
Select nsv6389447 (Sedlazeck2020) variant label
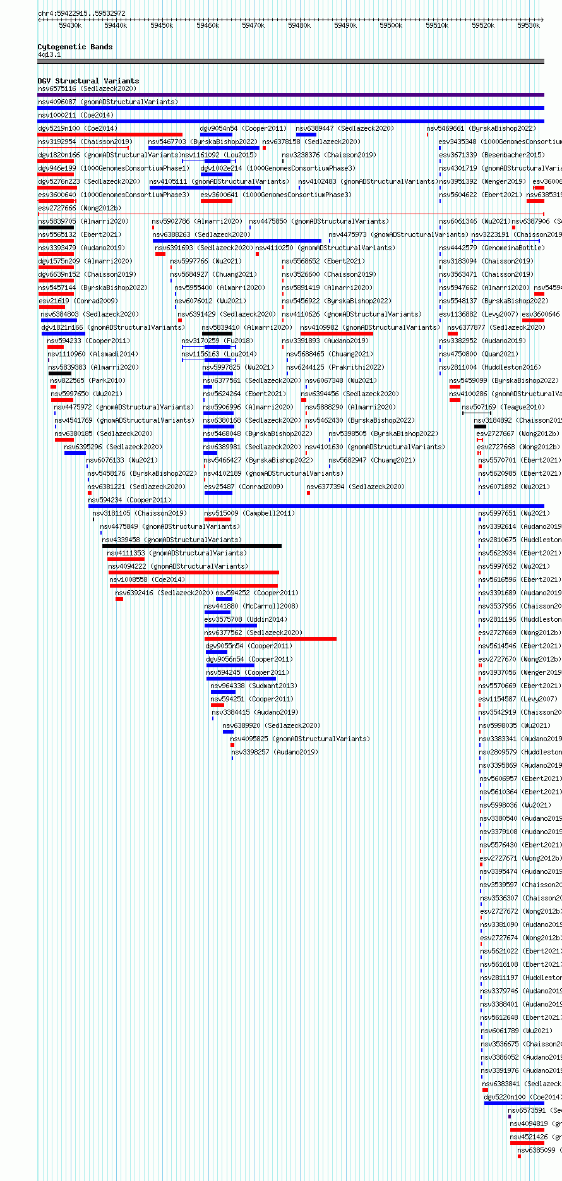tap(345, 128)
